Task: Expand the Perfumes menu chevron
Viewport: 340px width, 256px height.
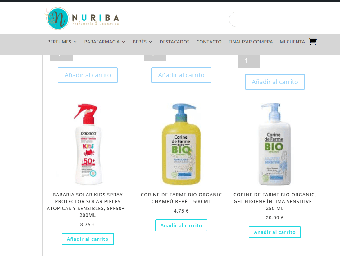Action: (x=75, y=42)
